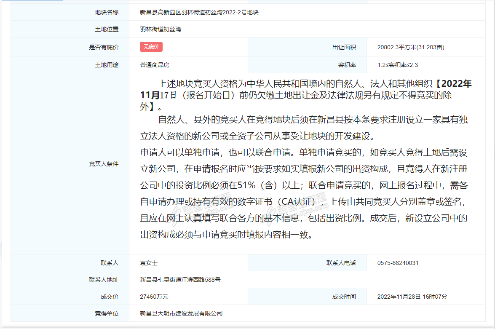
Task: Click the 竞得单位 label cell
Action: click(x=70, y=313)
